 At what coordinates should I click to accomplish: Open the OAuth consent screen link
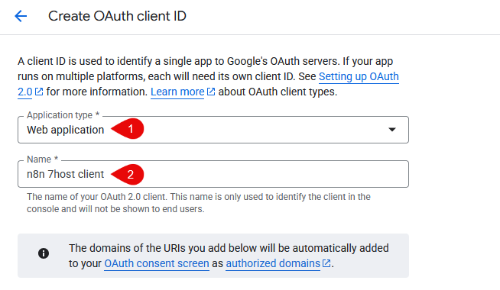point(157,263)
